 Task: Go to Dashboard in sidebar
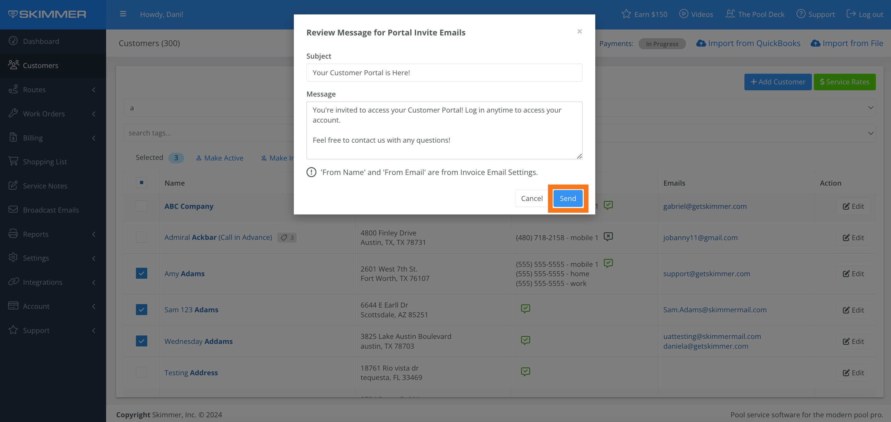(x=41, y=41)
